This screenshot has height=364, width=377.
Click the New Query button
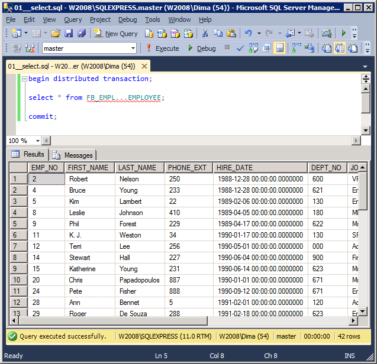pyautogui.click(x=115, y=34)
